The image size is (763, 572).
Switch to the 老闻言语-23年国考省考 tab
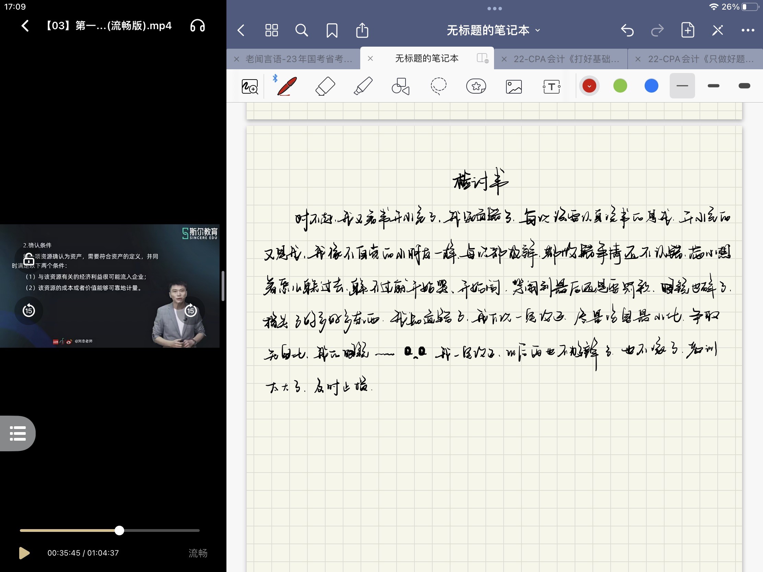(298, 59)
